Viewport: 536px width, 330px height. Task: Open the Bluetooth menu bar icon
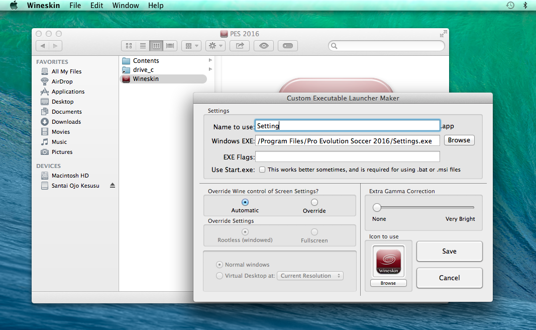(525, 6)
